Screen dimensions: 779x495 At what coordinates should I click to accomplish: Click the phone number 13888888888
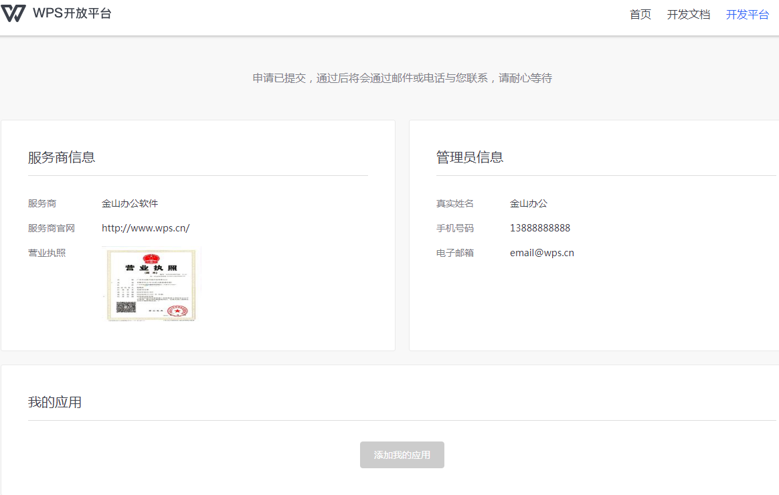tap(539, 228)
